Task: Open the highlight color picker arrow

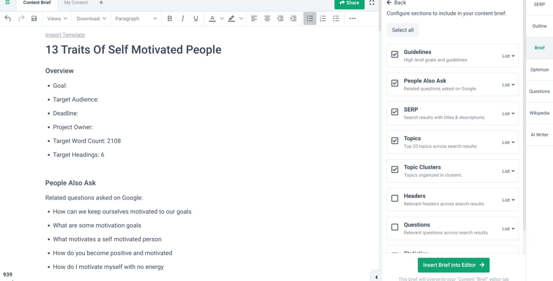Action: point(241,18)
